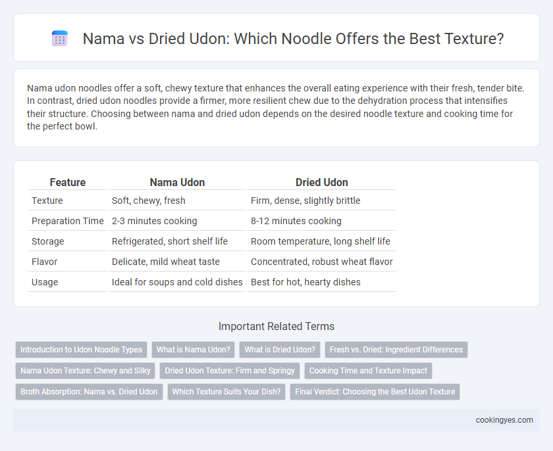This screenshot has height=451, width=553.
Task: Click the 'Preparation Time' row label
Action: 68,221
